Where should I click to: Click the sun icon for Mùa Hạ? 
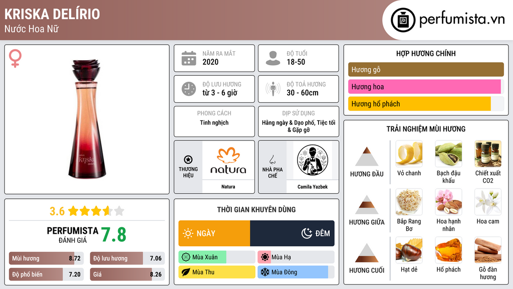pos(265,257)
